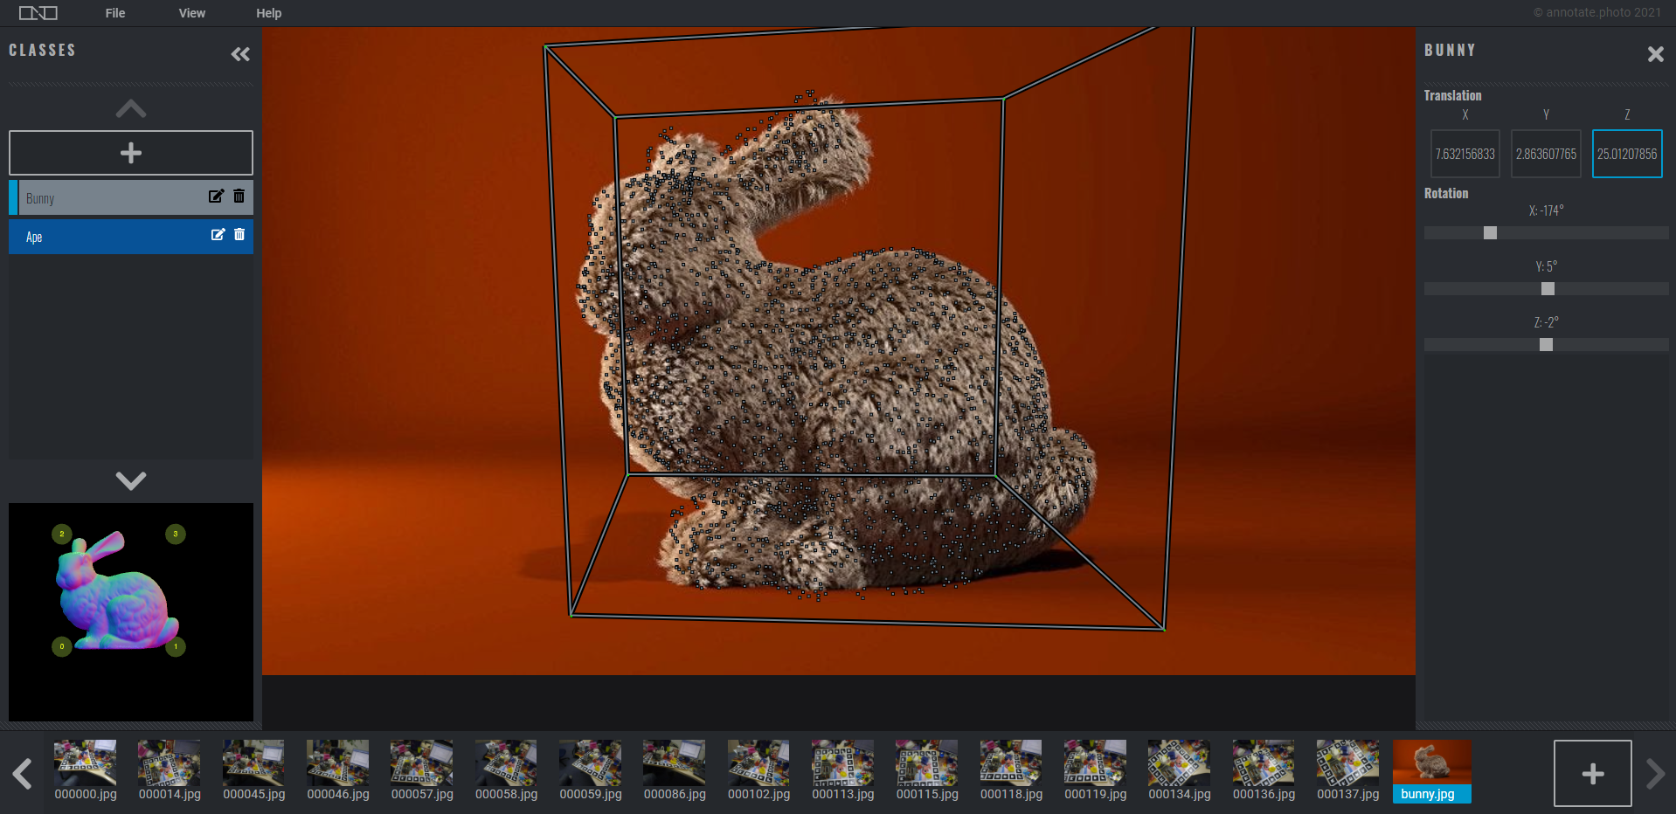Viewport: 1676px width, 814px height.
Task: Click the annotate.photo 2021 copyright text
Action: (1596, 12)
